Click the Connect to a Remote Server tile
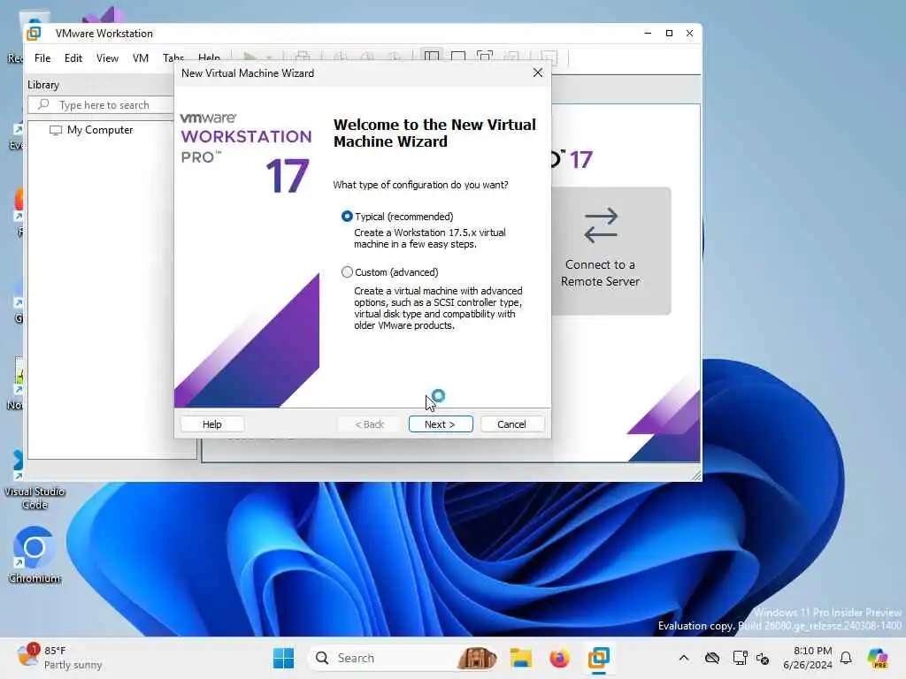The width and height of the screenshot is (906, 679). click(610, 250)
